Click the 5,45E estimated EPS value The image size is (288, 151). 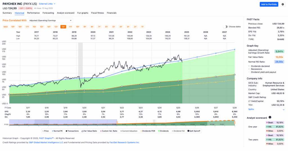coord(197,112)
